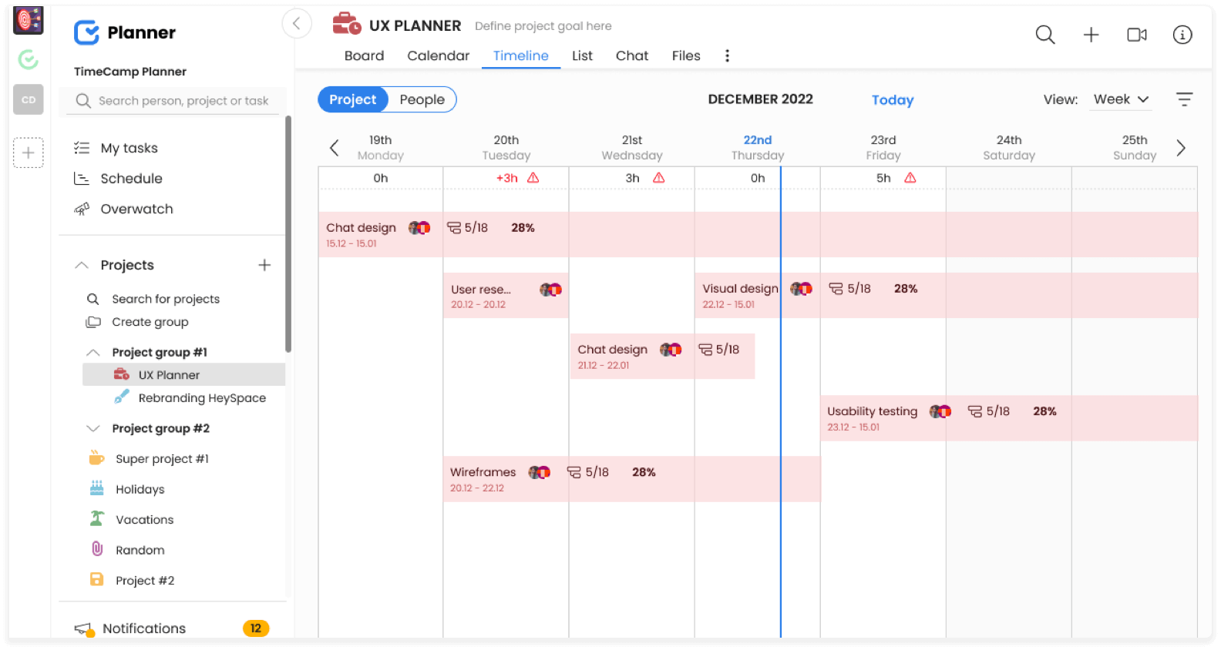Image resolution: width=1221 pixels, height=650 pixels.
Task: Click the add workspace dashed plus icon
Action: (x=29, y=152)
